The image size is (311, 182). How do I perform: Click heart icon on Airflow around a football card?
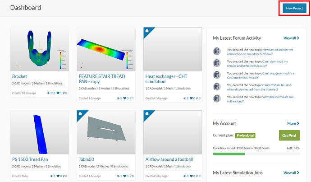[191, 176]
